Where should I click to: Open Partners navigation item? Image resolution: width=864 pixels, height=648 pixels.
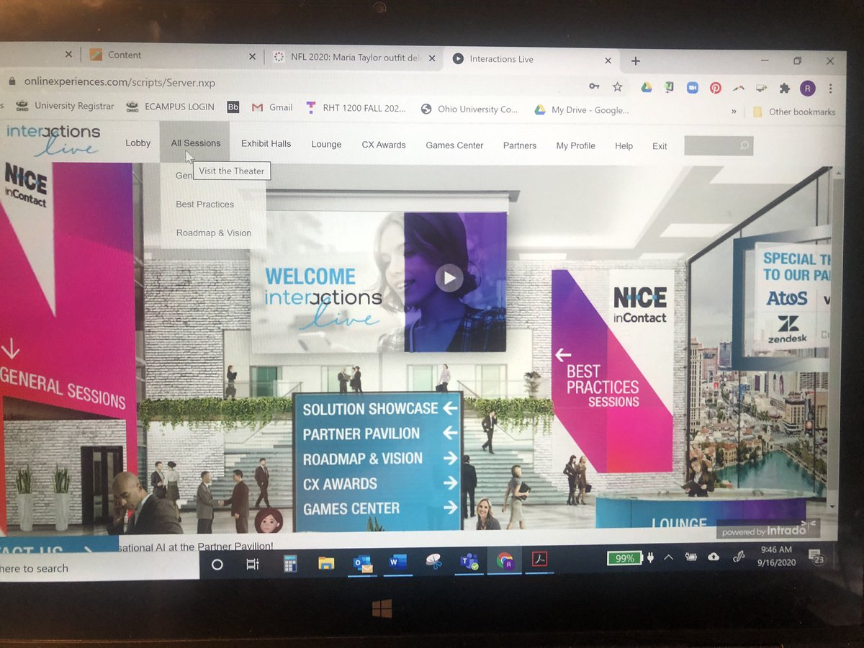[x=520, y=145]
